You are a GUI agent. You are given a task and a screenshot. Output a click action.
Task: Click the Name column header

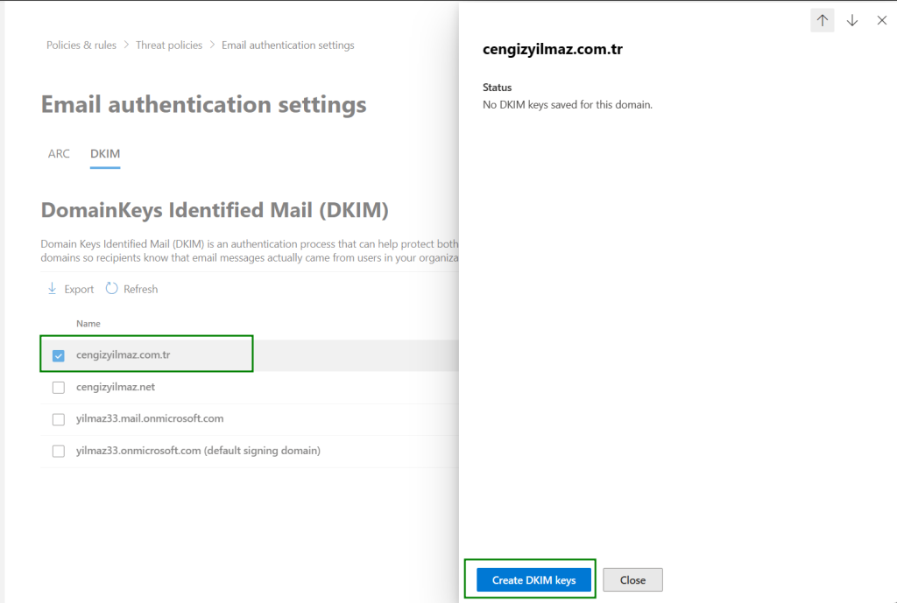88,324
